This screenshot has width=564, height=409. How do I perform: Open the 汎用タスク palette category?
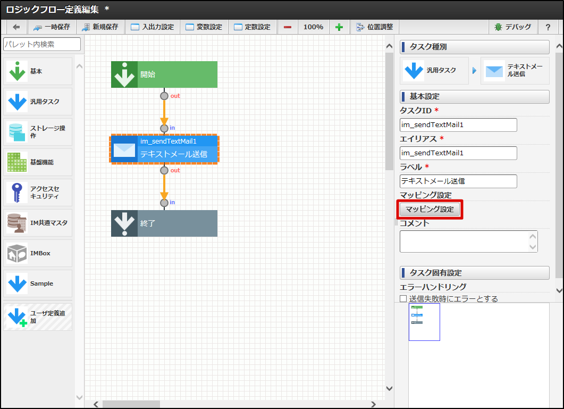click(38, 102)
